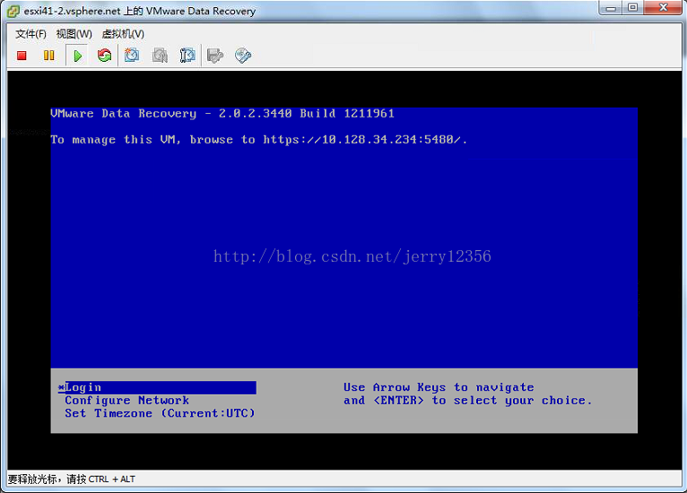687x493 pixels.
Task: Select Set Timezone (Current:UTC) entry
Action: point(160,413)
